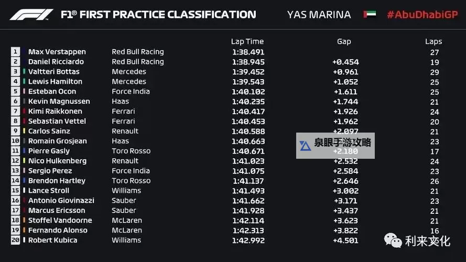466x262 pixels.
Task: Click position number 20 box
Action: [x=15, y=240]
